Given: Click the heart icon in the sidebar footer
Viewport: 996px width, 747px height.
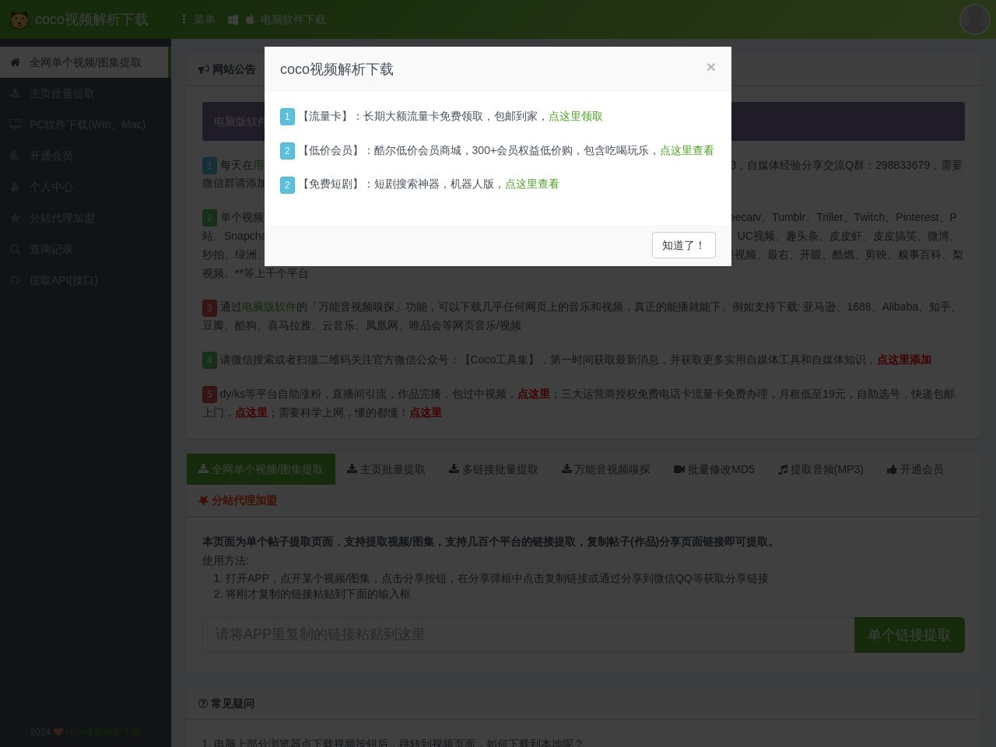Looking at the screenshot, I should [x=58, y=732].
